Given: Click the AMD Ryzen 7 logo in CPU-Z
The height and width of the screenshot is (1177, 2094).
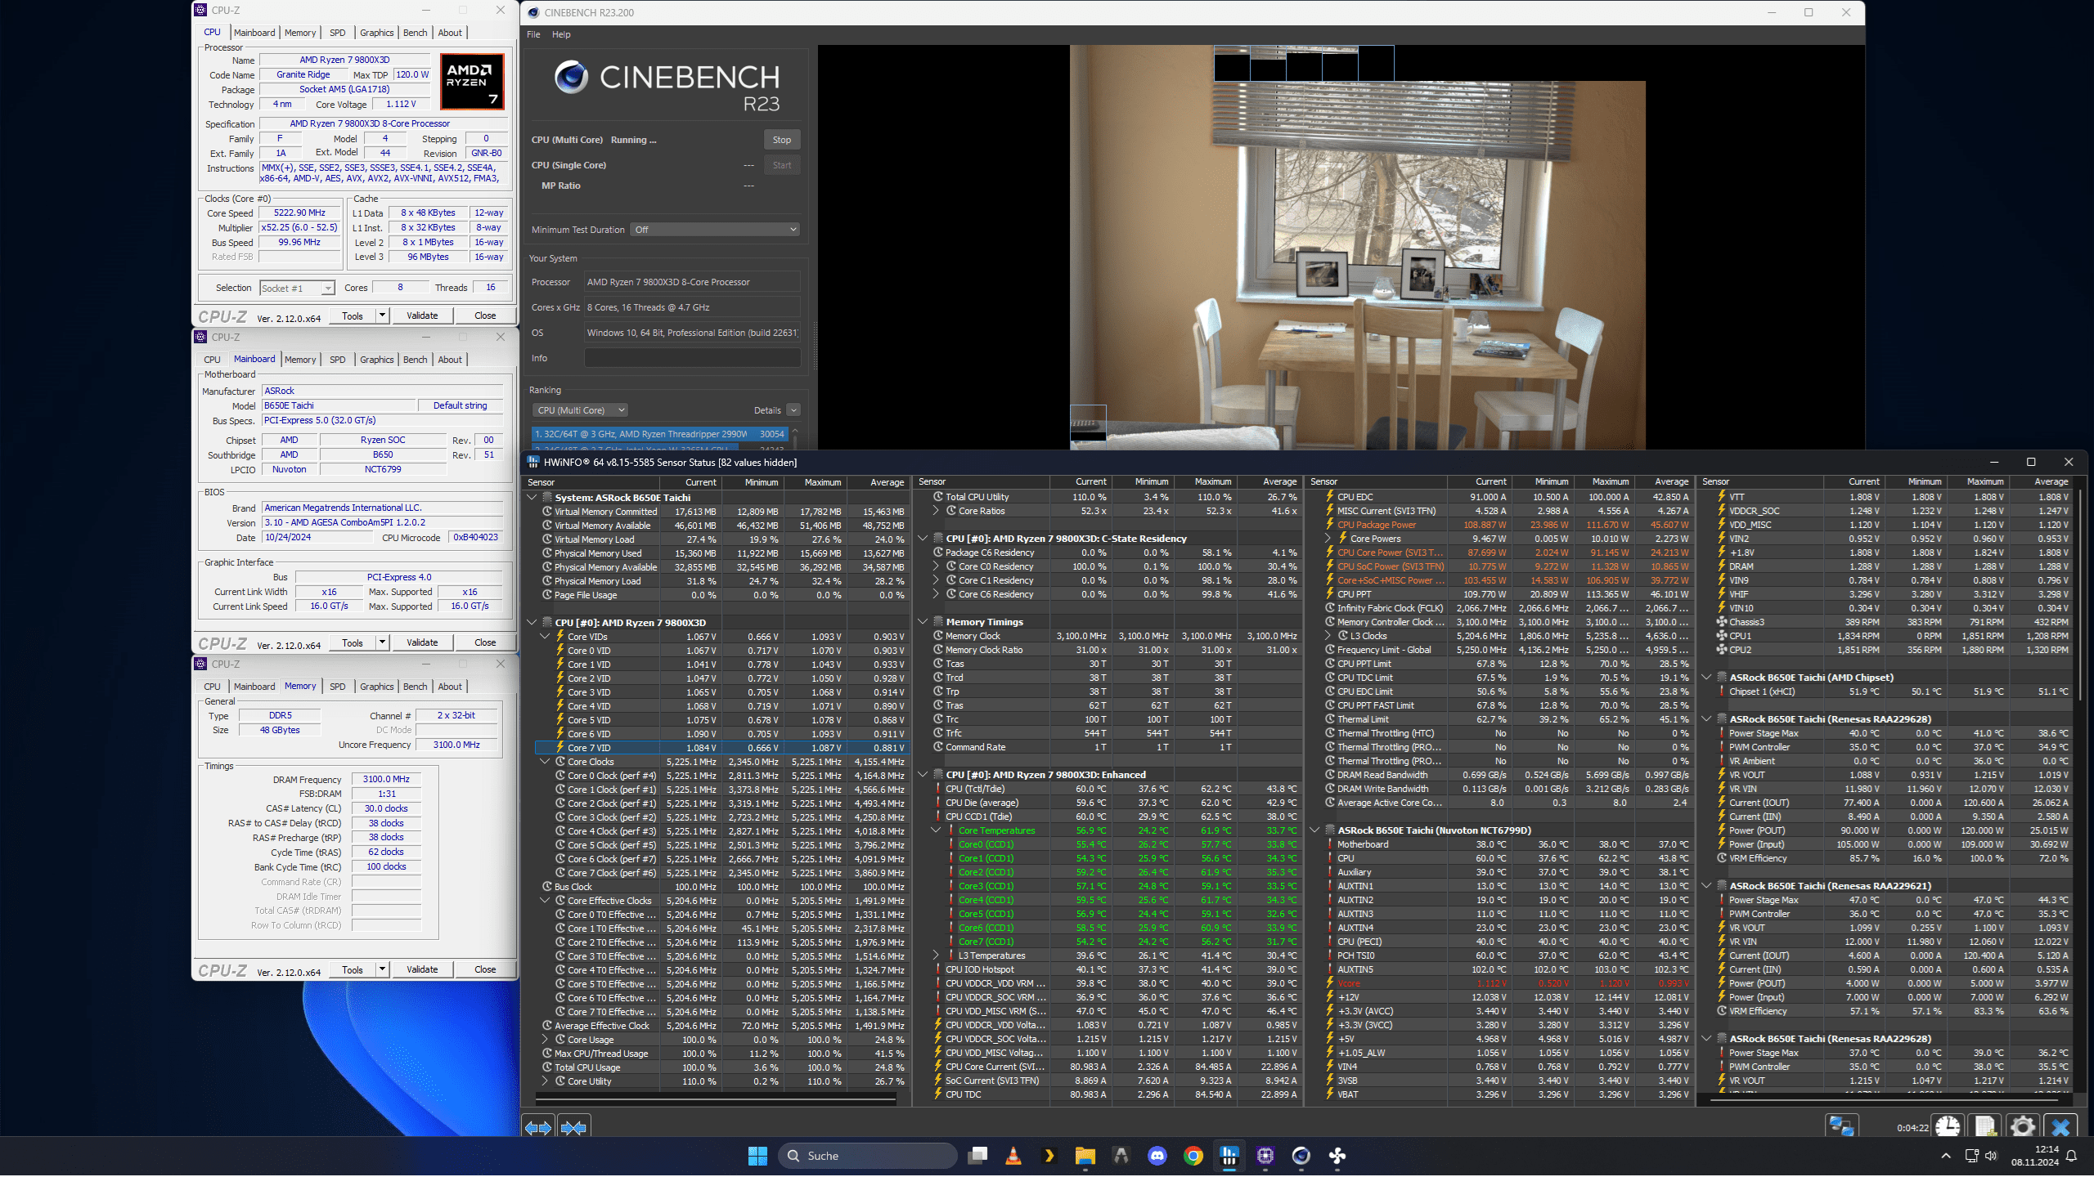Looking at the screenshot, I should (473, 82).
